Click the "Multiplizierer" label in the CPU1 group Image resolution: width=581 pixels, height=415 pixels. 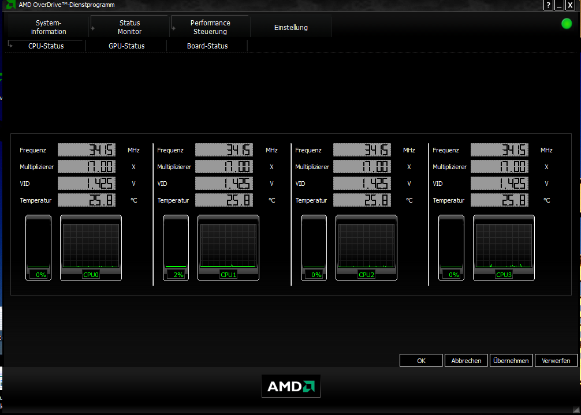(174, 167)
